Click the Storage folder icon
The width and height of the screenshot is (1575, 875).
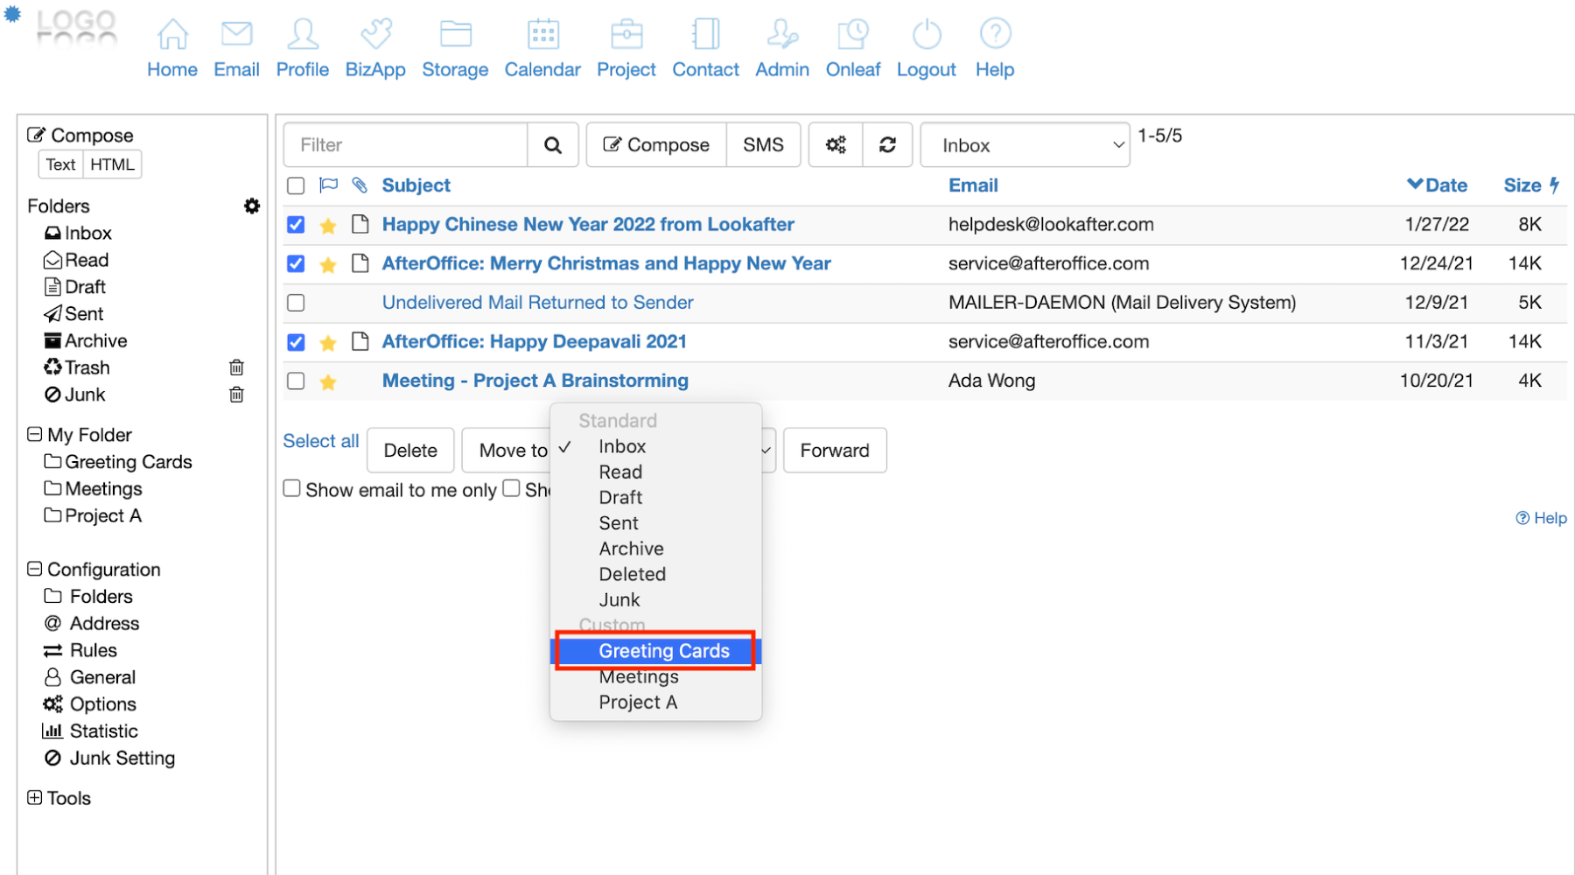pos(455,35)
